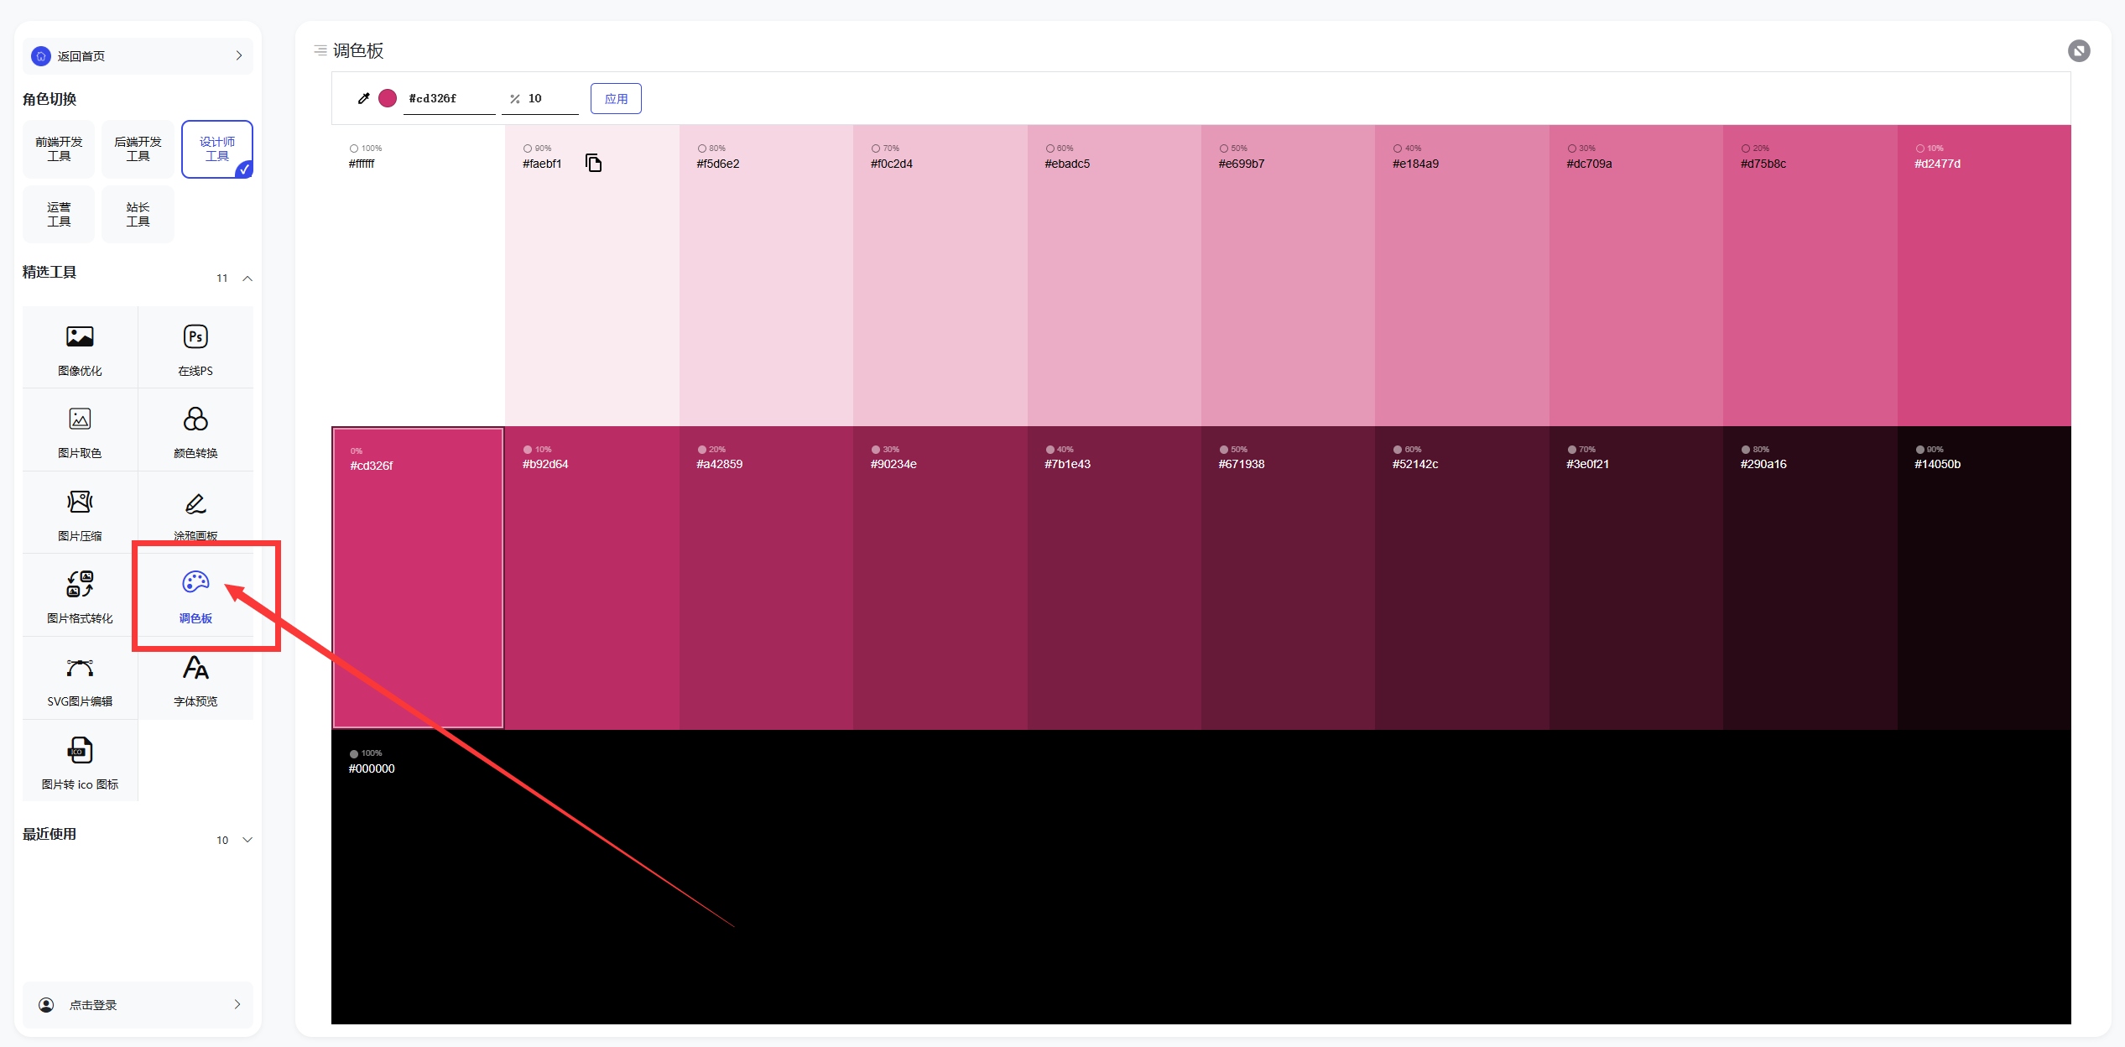This screenshot has height=1047, width=2125.
Task: Switch to 运营工具 role tab
Action: 59,214
